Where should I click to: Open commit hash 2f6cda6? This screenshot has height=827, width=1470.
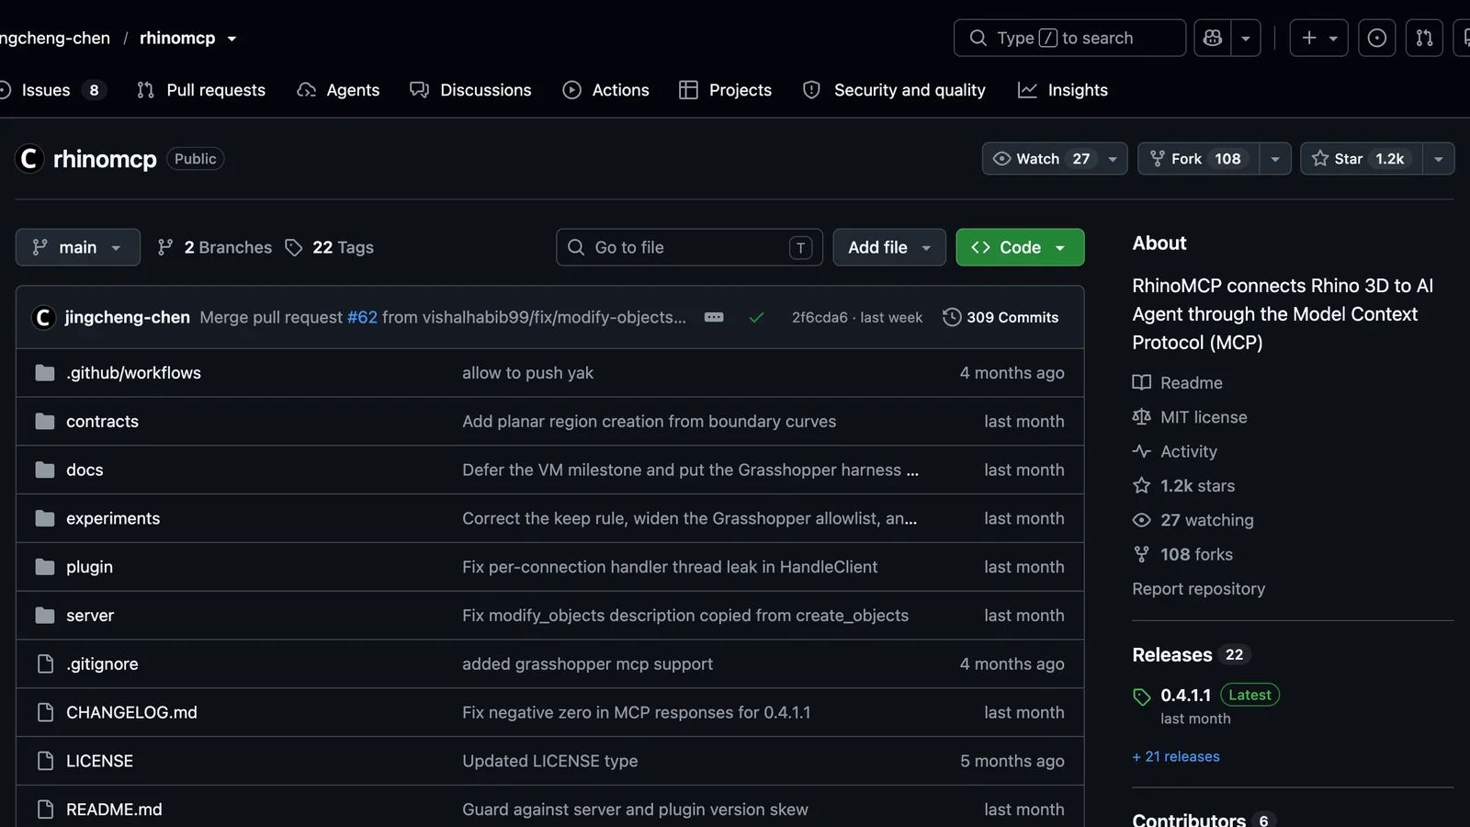click(x=820, y=317)
